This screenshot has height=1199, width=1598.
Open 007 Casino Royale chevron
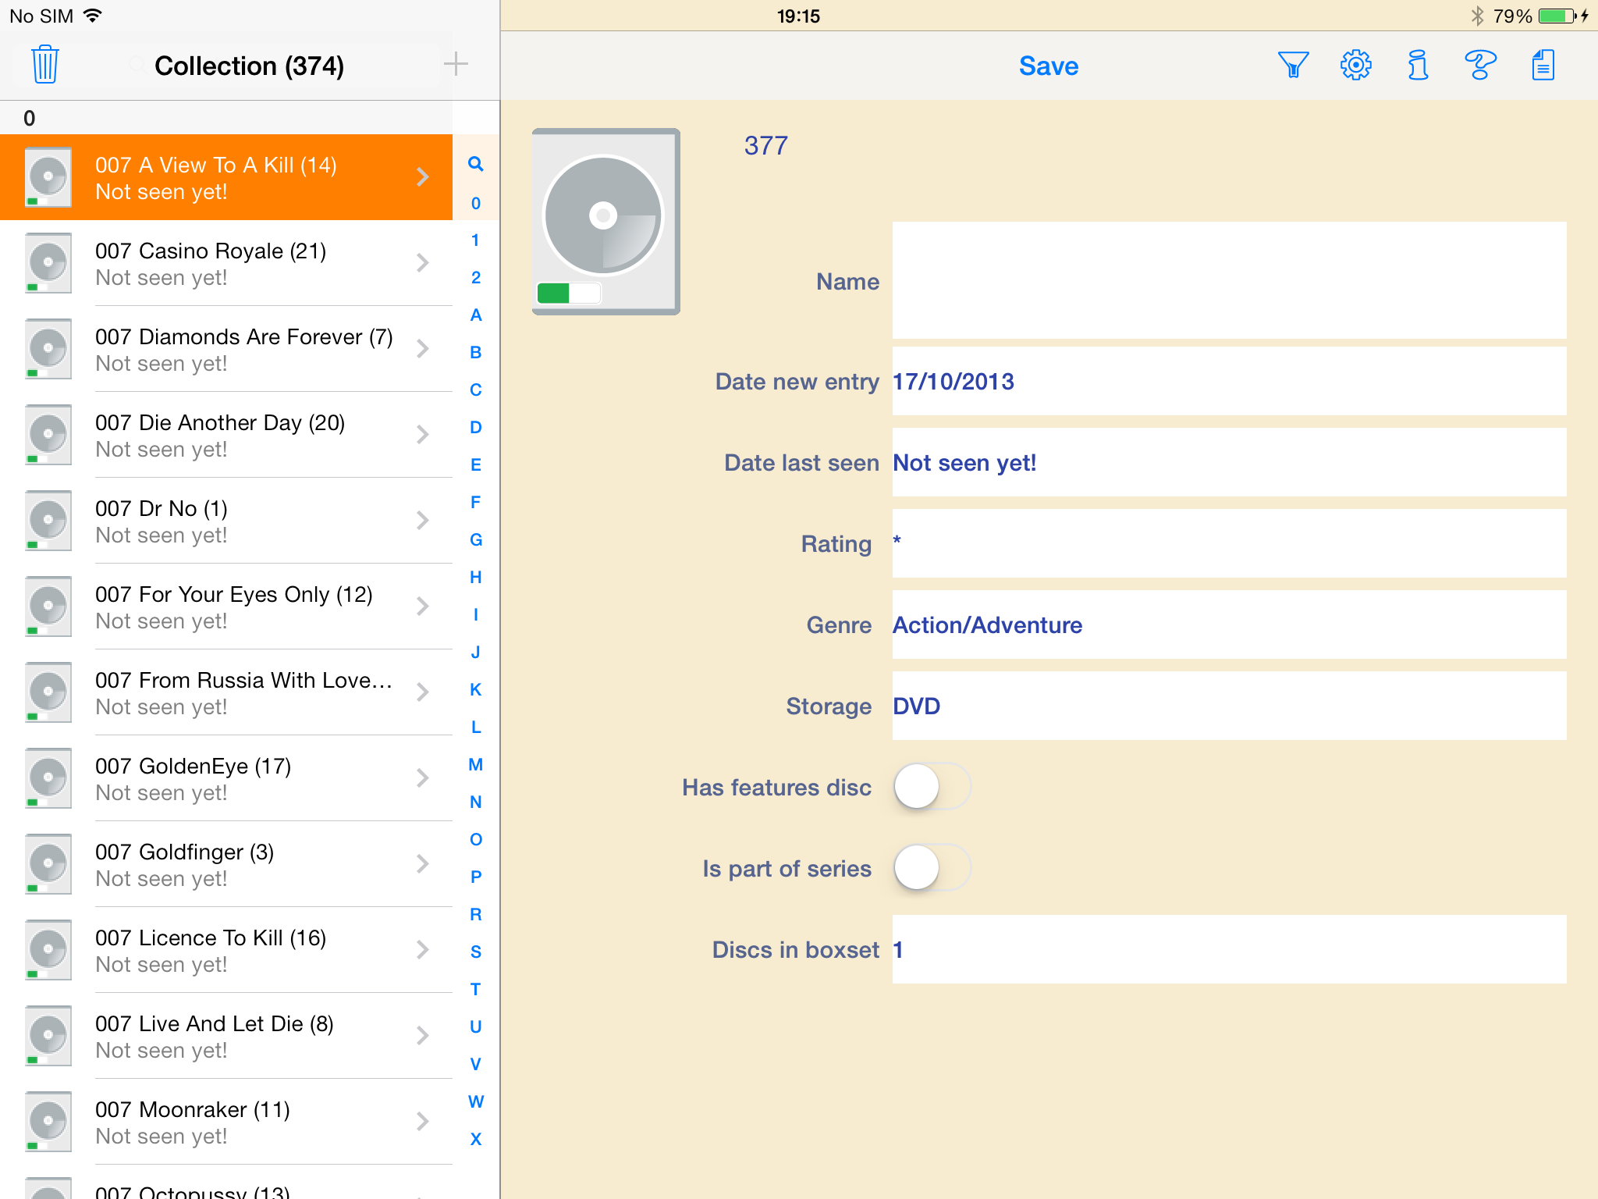point(422,263)
